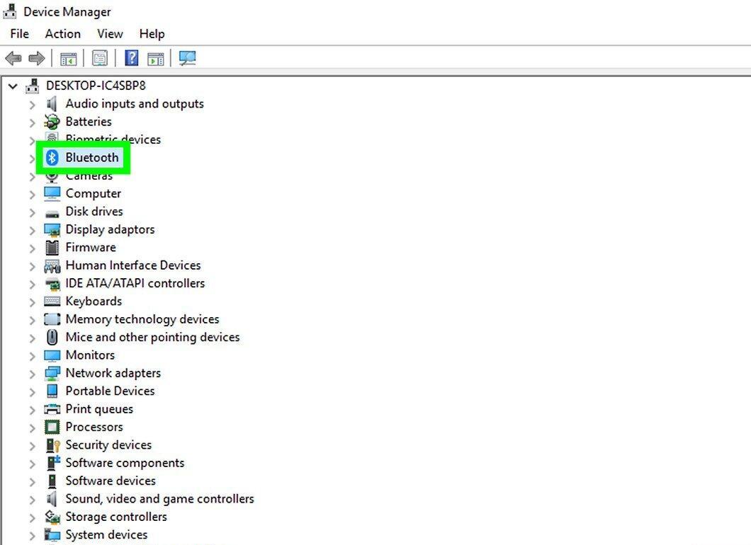Image resolution: width=751 pixels, height=545 pixels.
Task: Expand the Audio inputs and outputs node
Action: pyautogui.click(x=32, y=104)
